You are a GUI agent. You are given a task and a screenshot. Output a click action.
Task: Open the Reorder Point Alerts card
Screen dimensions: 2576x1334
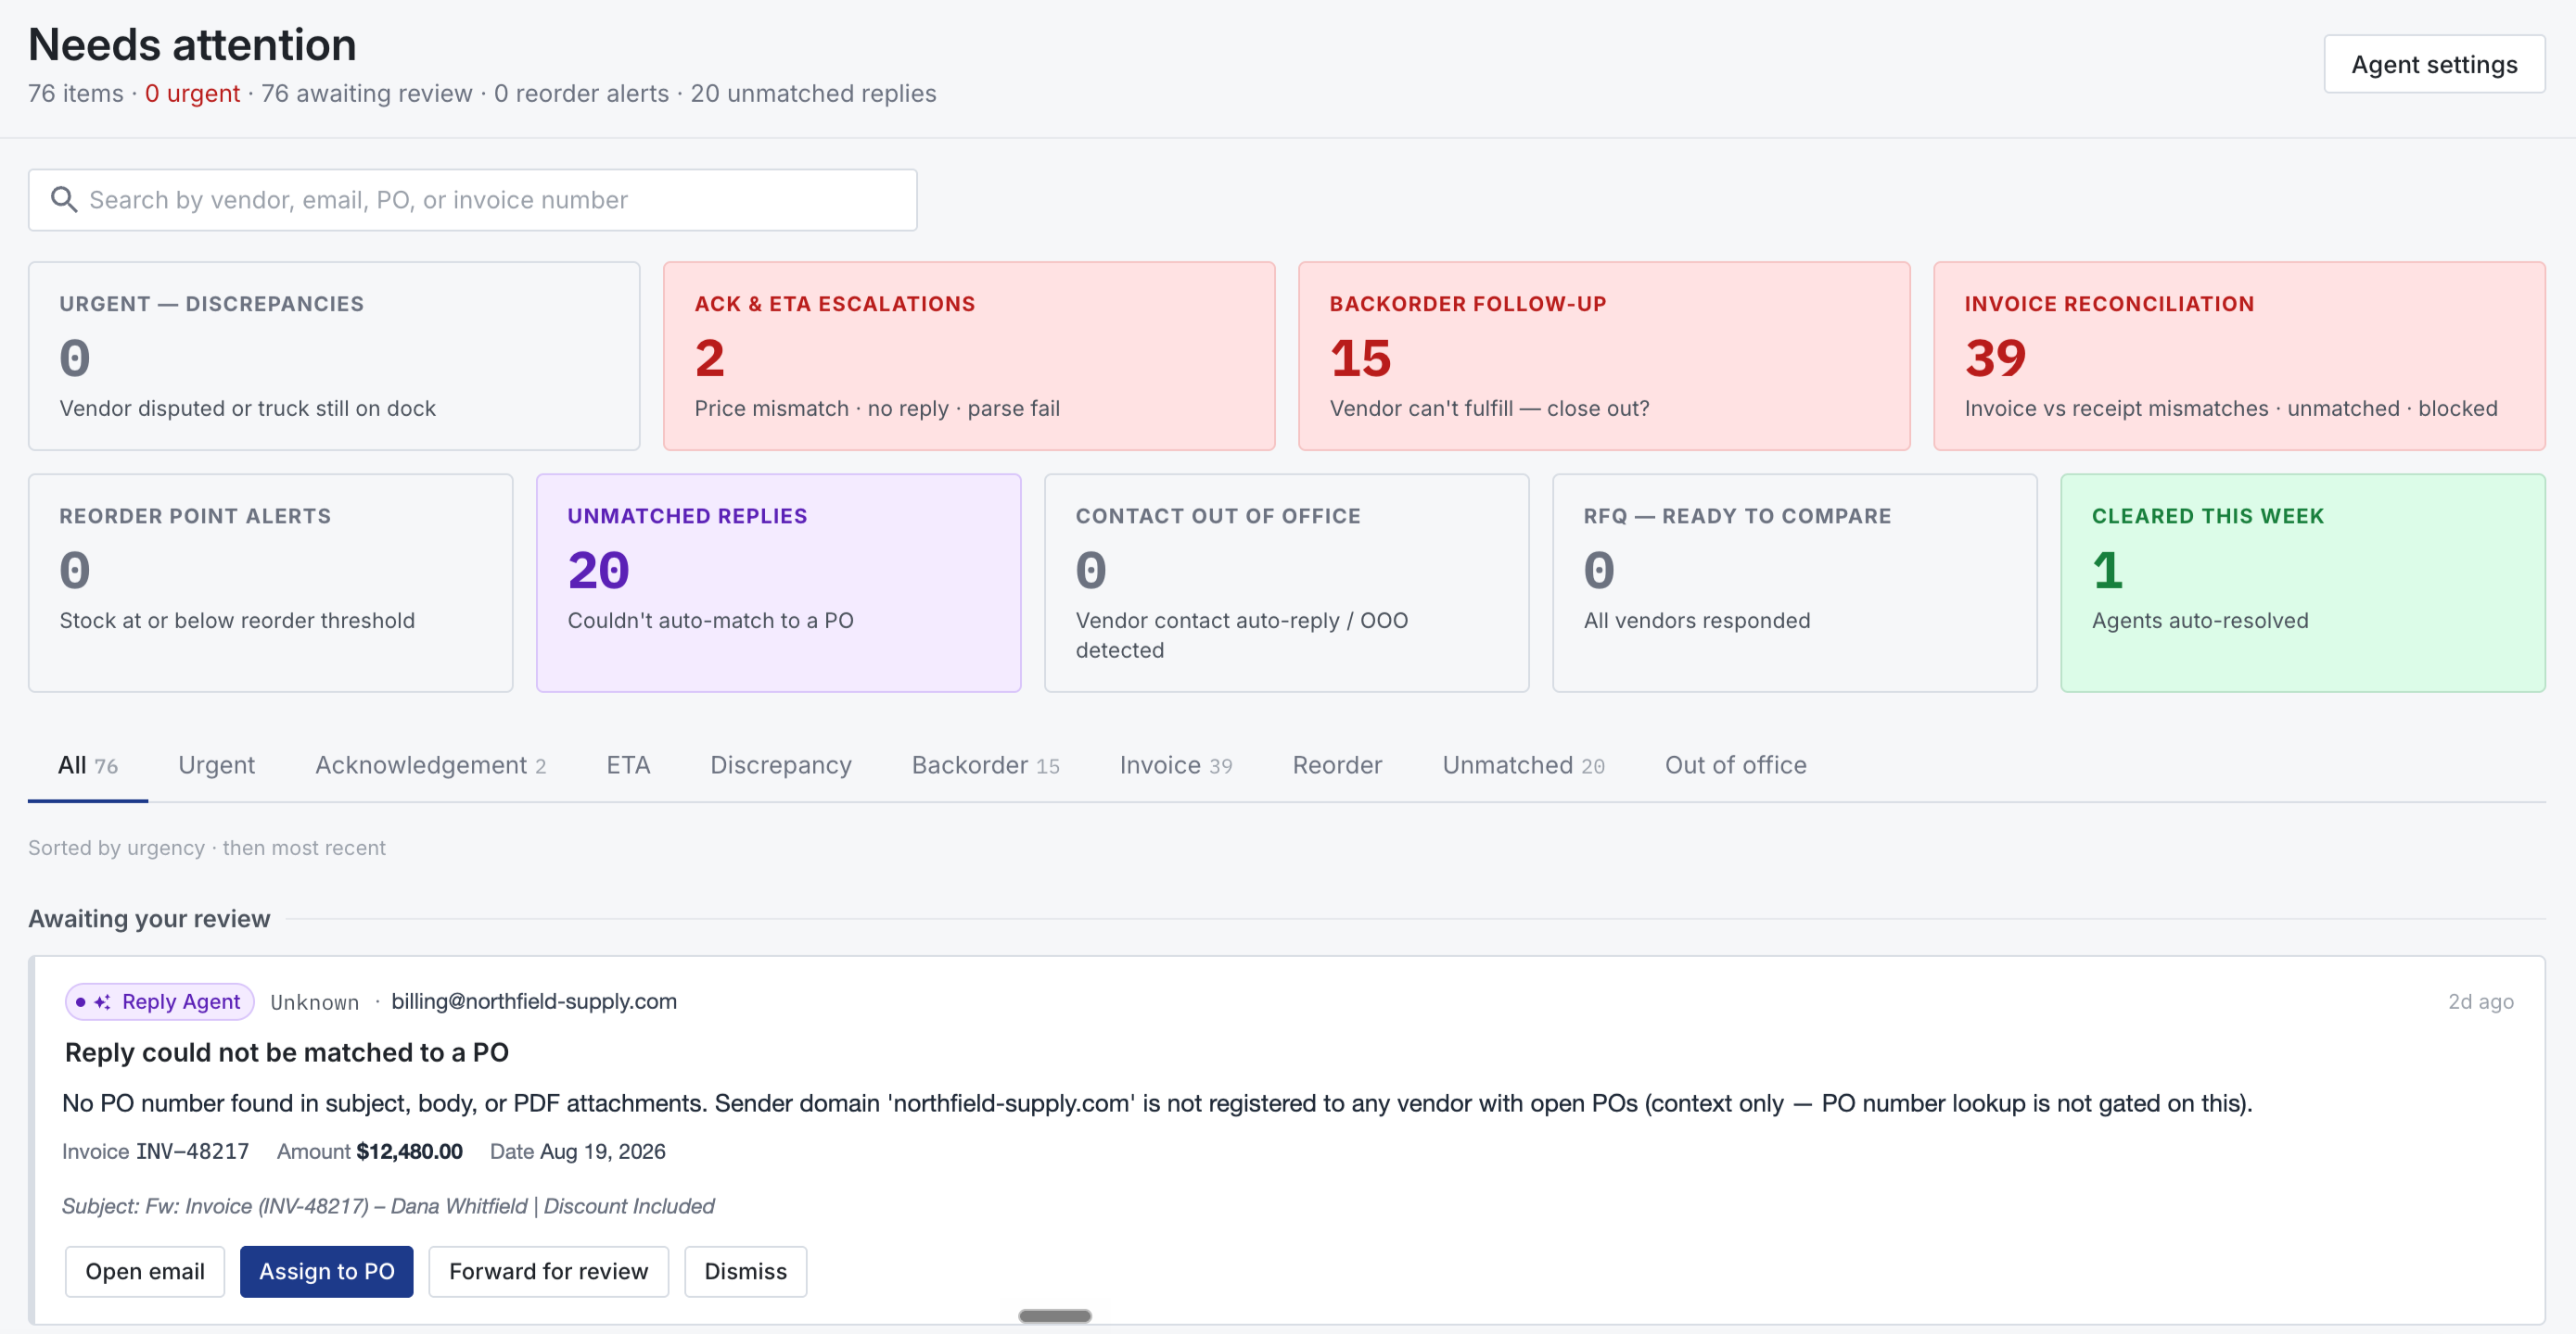pyautogui.click(x=270, y=583)
